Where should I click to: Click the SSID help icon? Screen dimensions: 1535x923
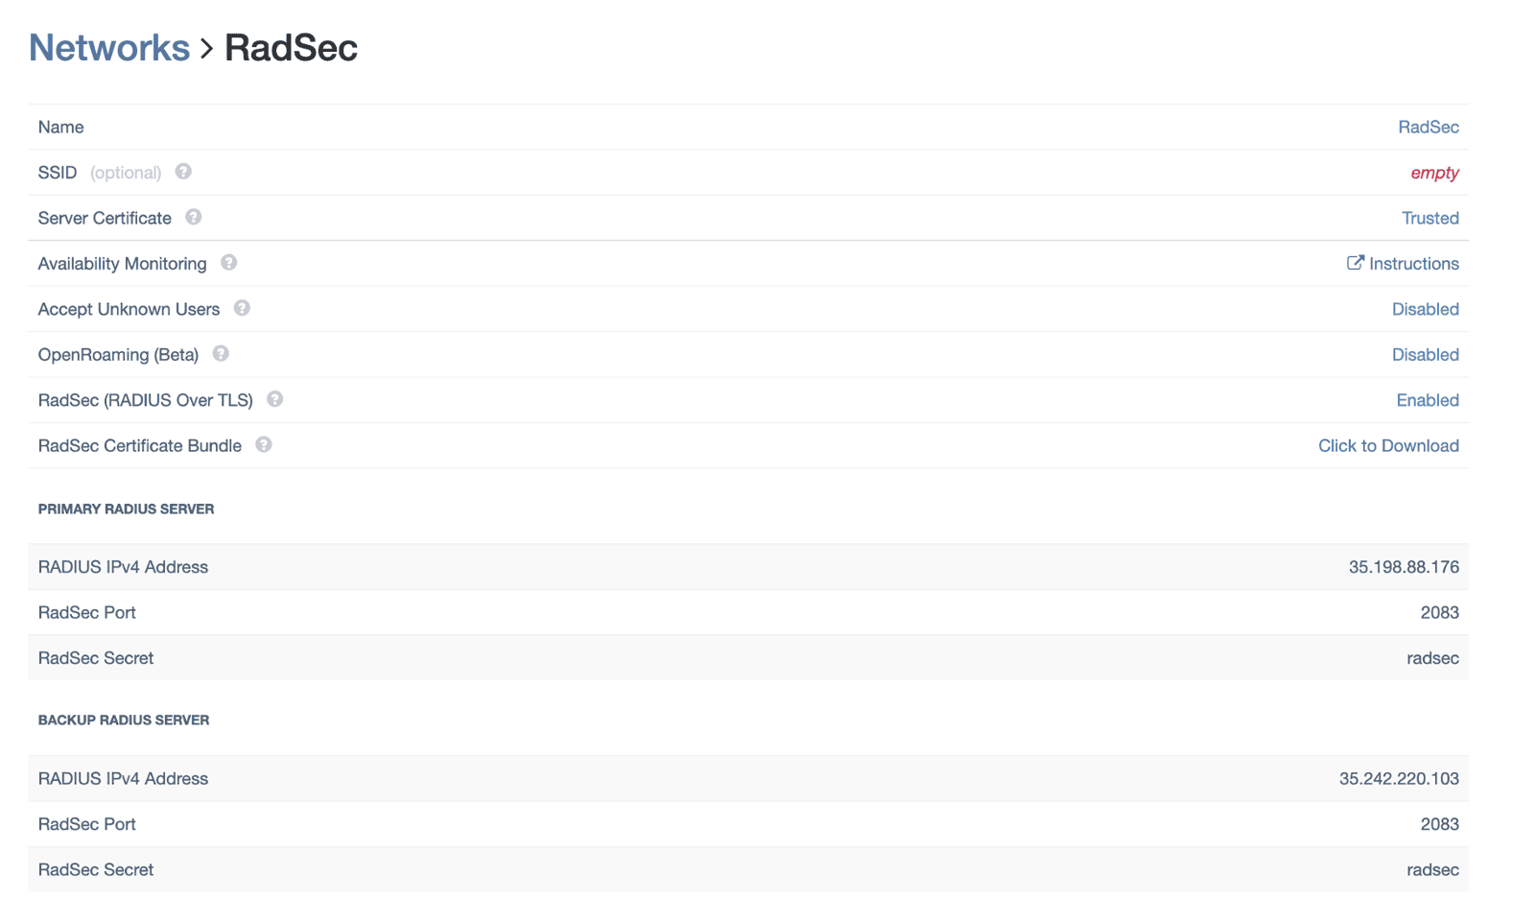(182, 172)
